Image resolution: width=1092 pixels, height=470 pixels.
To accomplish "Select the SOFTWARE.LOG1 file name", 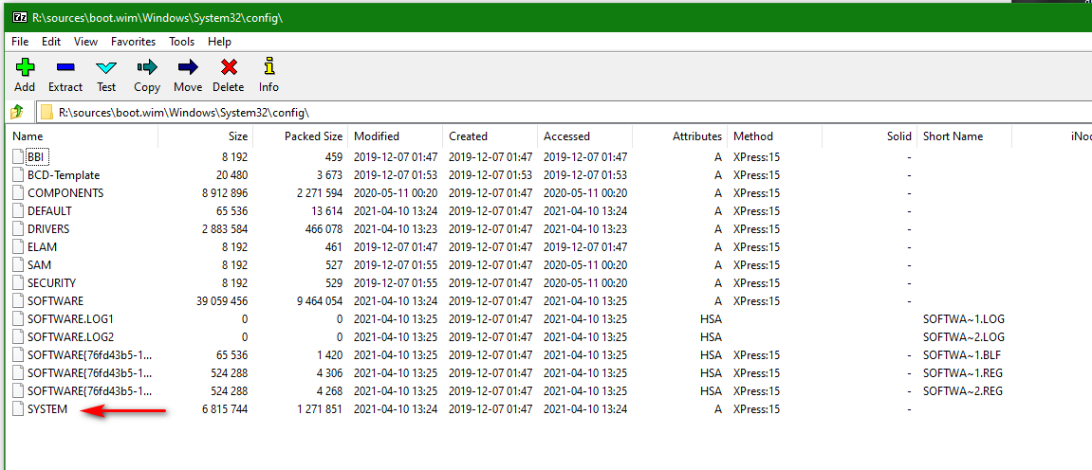I will 69,320.
